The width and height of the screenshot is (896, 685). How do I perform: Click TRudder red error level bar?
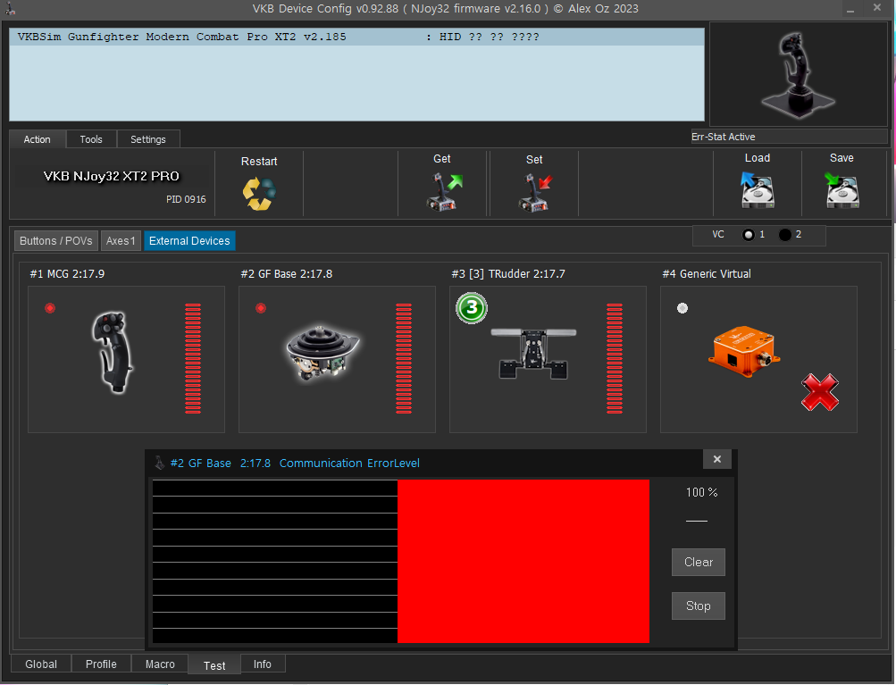click(x=615, y=358)
